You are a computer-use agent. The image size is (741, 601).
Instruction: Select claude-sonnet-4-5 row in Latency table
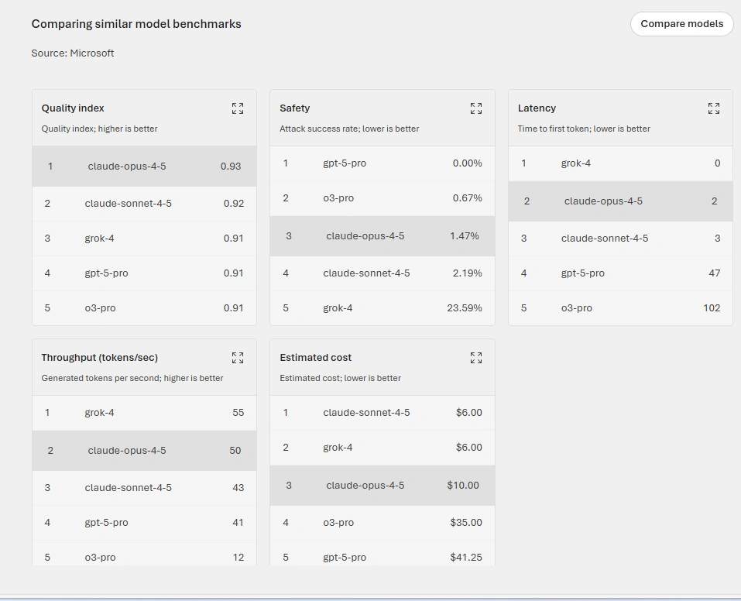[620, 239]
